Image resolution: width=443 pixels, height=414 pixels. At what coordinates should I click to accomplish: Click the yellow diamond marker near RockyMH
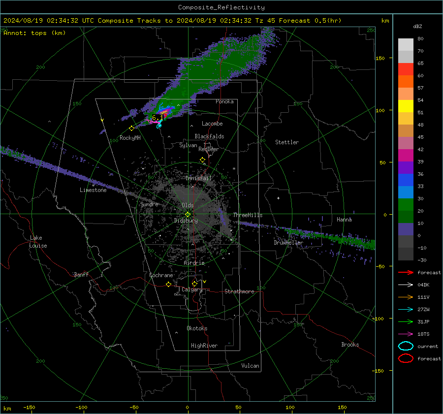tap(131, 128)
